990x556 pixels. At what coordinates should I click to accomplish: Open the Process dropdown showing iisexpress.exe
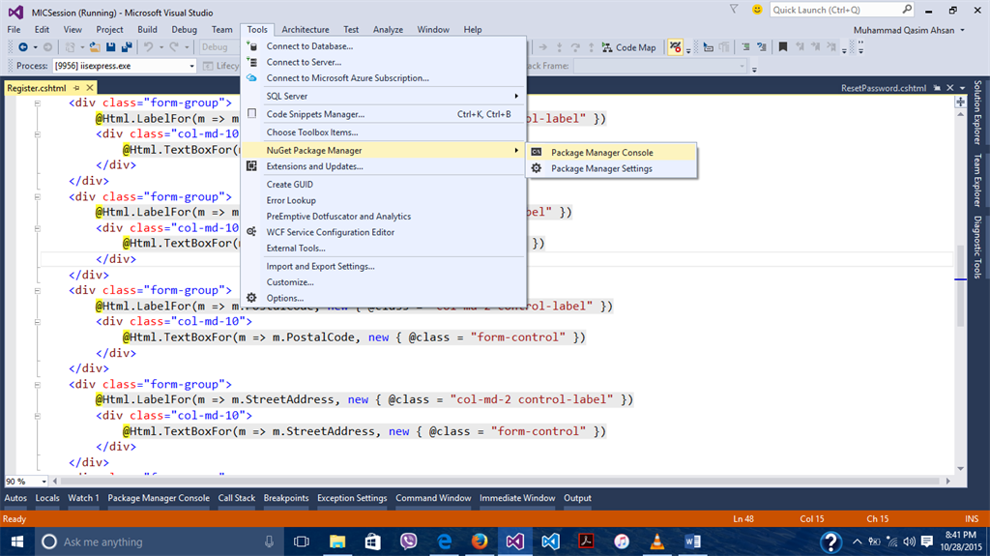(x=190, y=66)
